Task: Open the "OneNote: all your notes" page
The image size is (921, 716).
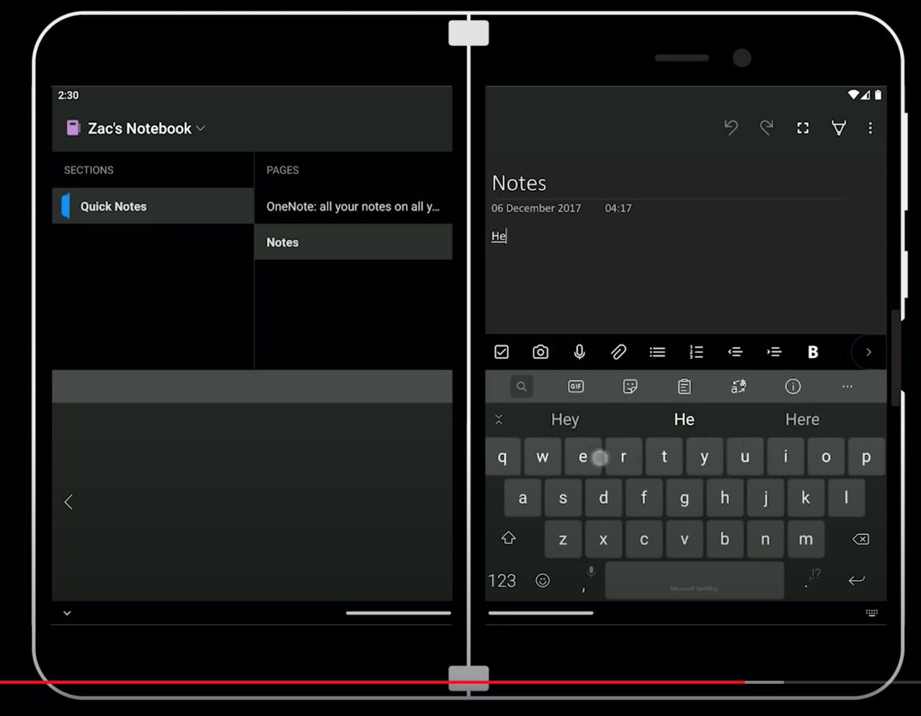Action: coord(353,206)
